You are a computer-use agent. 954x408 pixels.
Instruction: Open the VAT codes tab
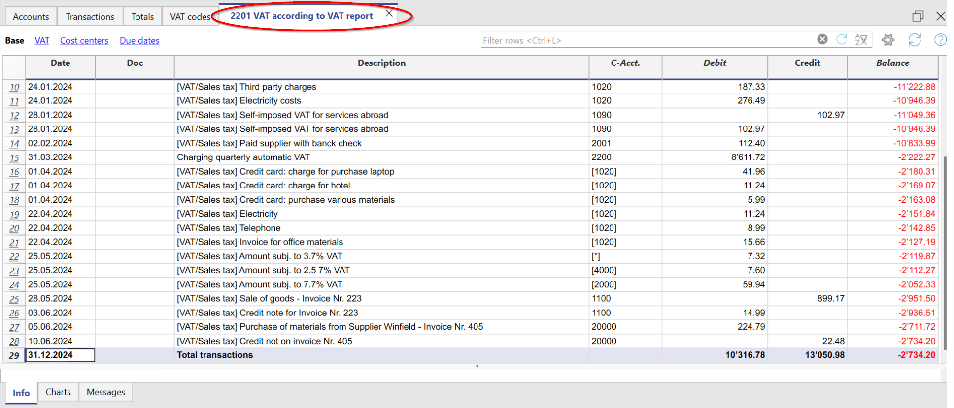pyautogui.click(x=190, y=17)
